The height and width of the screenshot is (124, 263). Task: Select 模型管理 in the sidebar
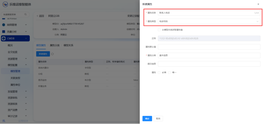pos(15,71)
